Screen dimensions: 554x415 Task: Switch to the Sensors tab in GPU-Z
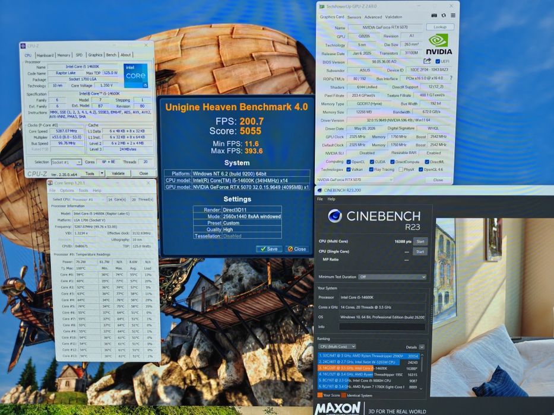354,17
